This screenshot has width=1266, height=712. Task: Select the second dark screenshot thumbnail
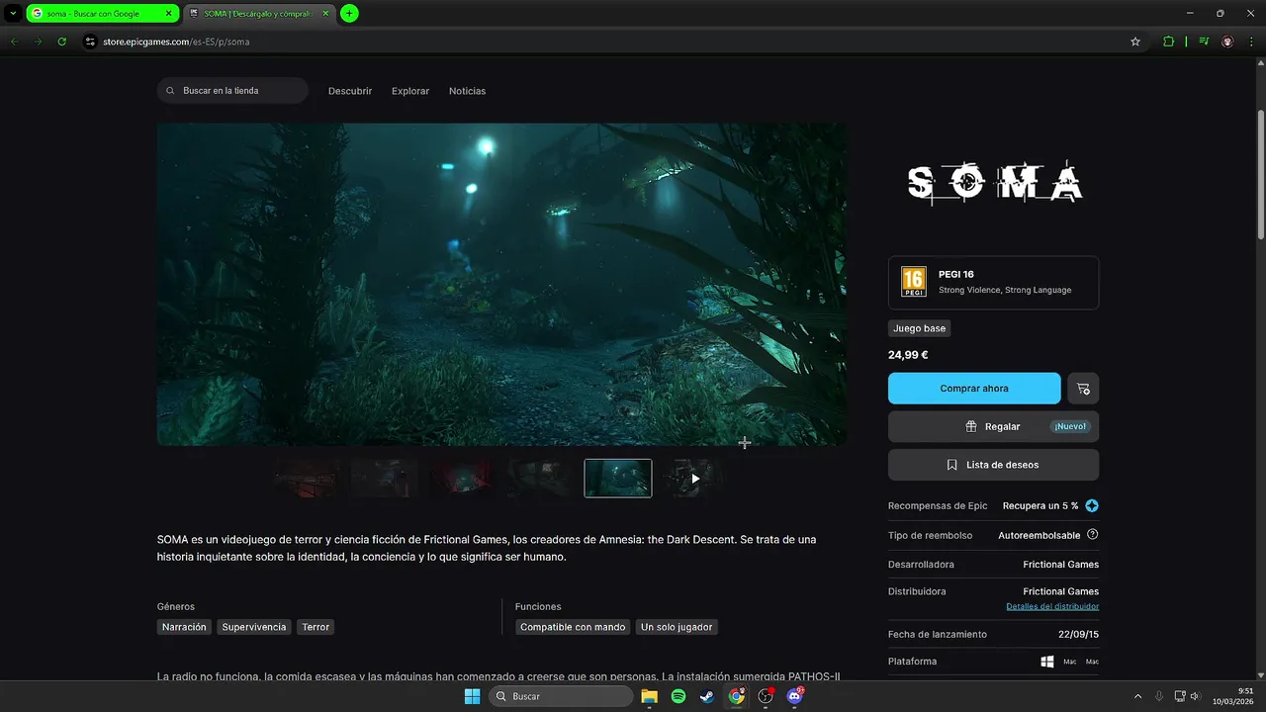[385, 479]
